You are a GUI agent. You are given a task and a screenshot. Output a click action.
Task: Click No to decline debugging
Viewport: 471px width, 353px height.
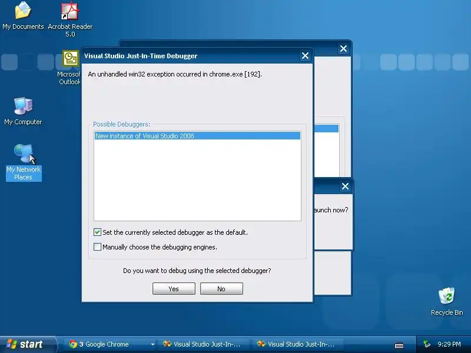(221, 289)
